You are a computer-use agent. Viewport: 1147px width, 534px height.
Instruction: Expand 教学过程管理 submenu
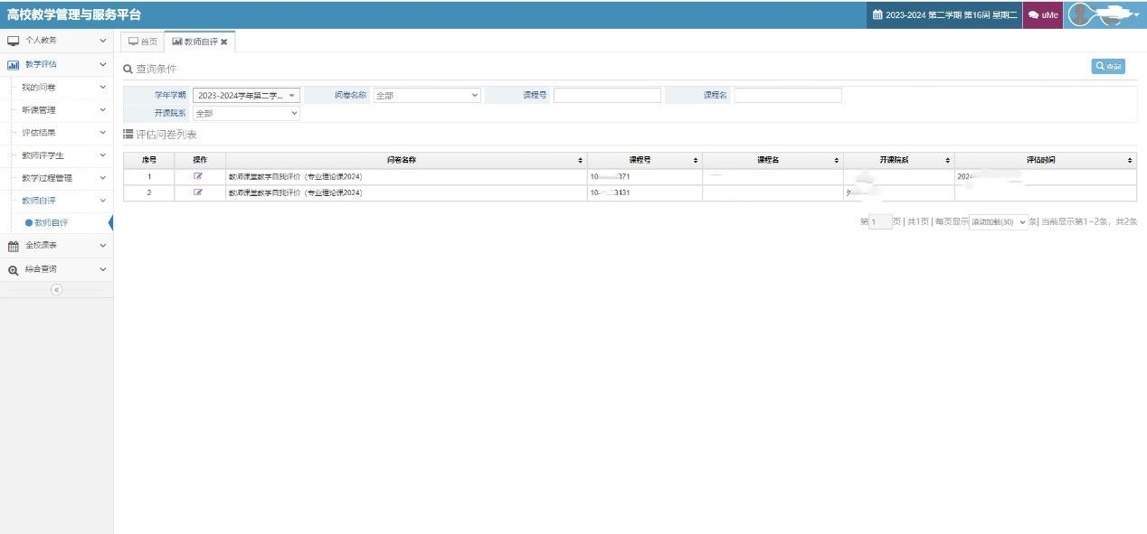click(x=103, y=177)
